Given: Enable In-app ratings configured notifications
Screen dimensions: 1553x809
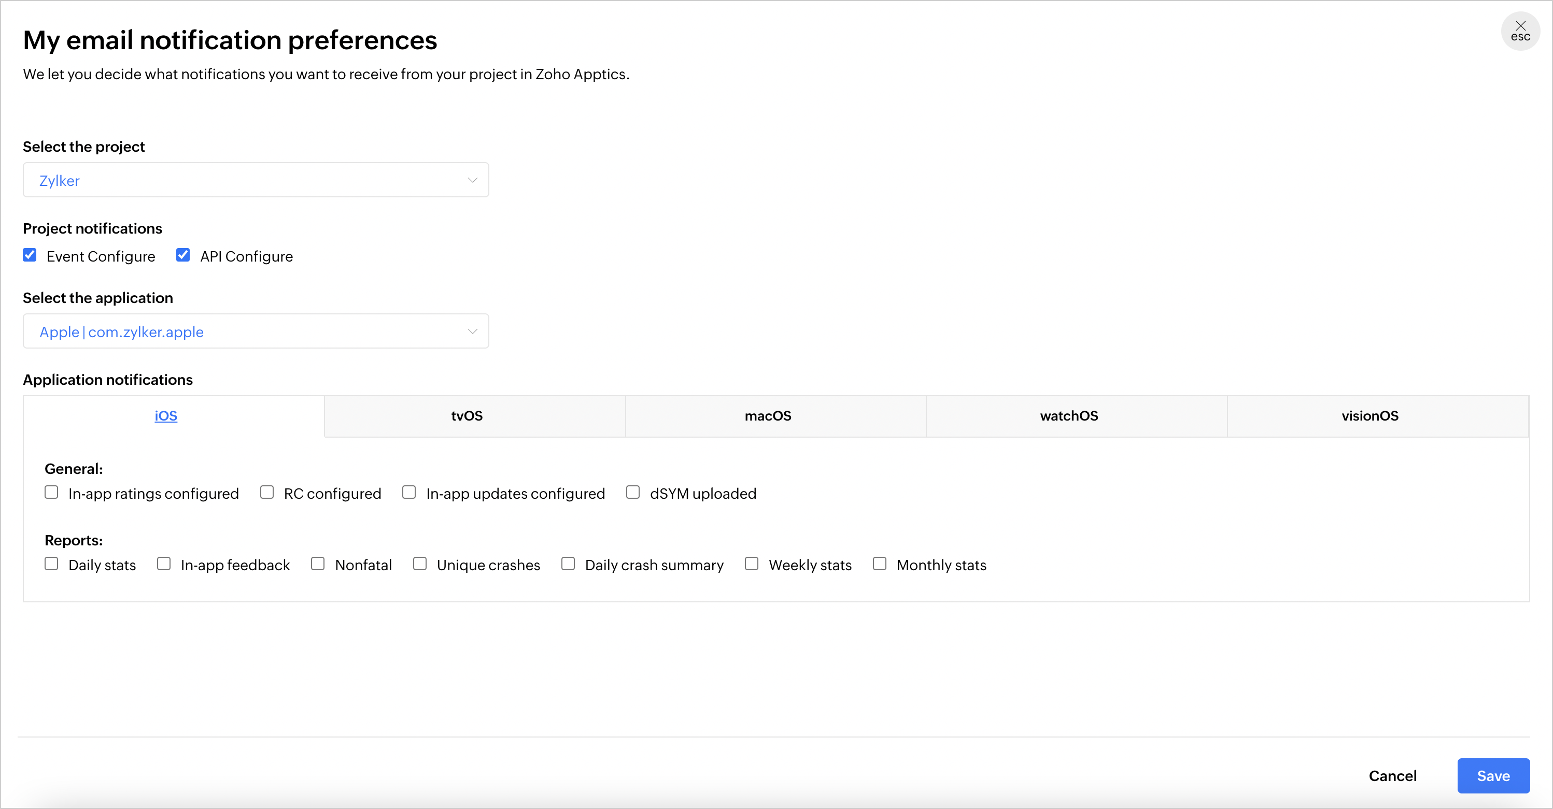Looking at the screenshot, I should point(52,493).
